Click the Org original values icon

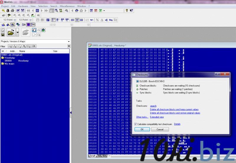[x=111, y=20]
